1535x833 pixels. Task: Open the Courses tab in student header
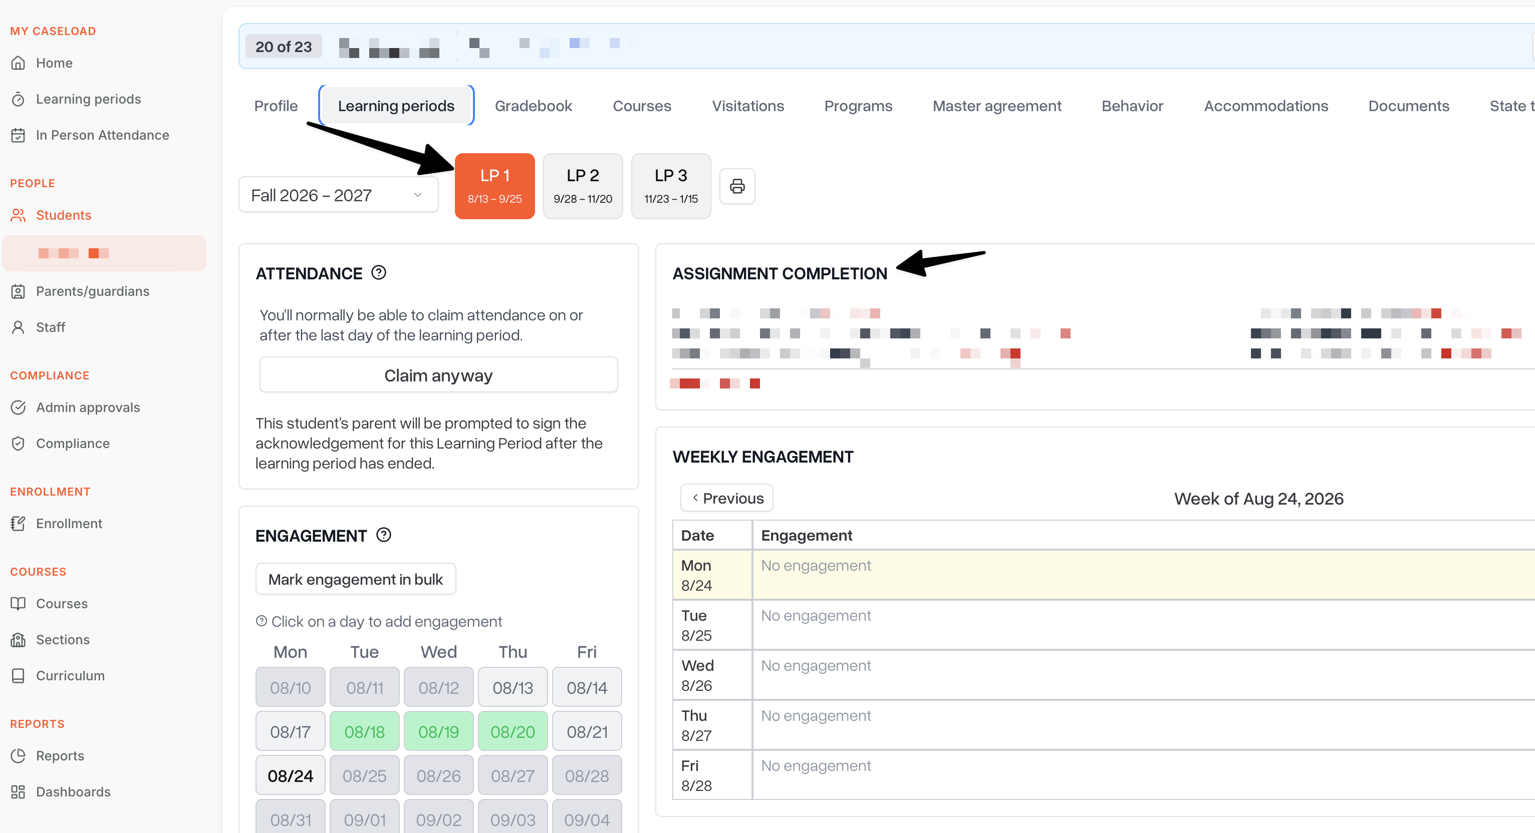pos(642,106)
